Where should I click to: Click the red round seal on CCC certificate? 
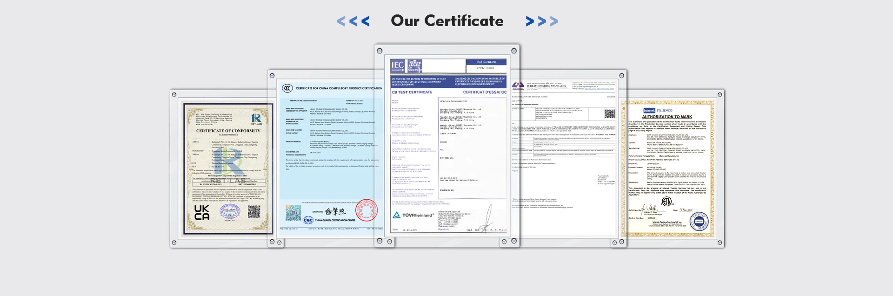pos(367,210)
